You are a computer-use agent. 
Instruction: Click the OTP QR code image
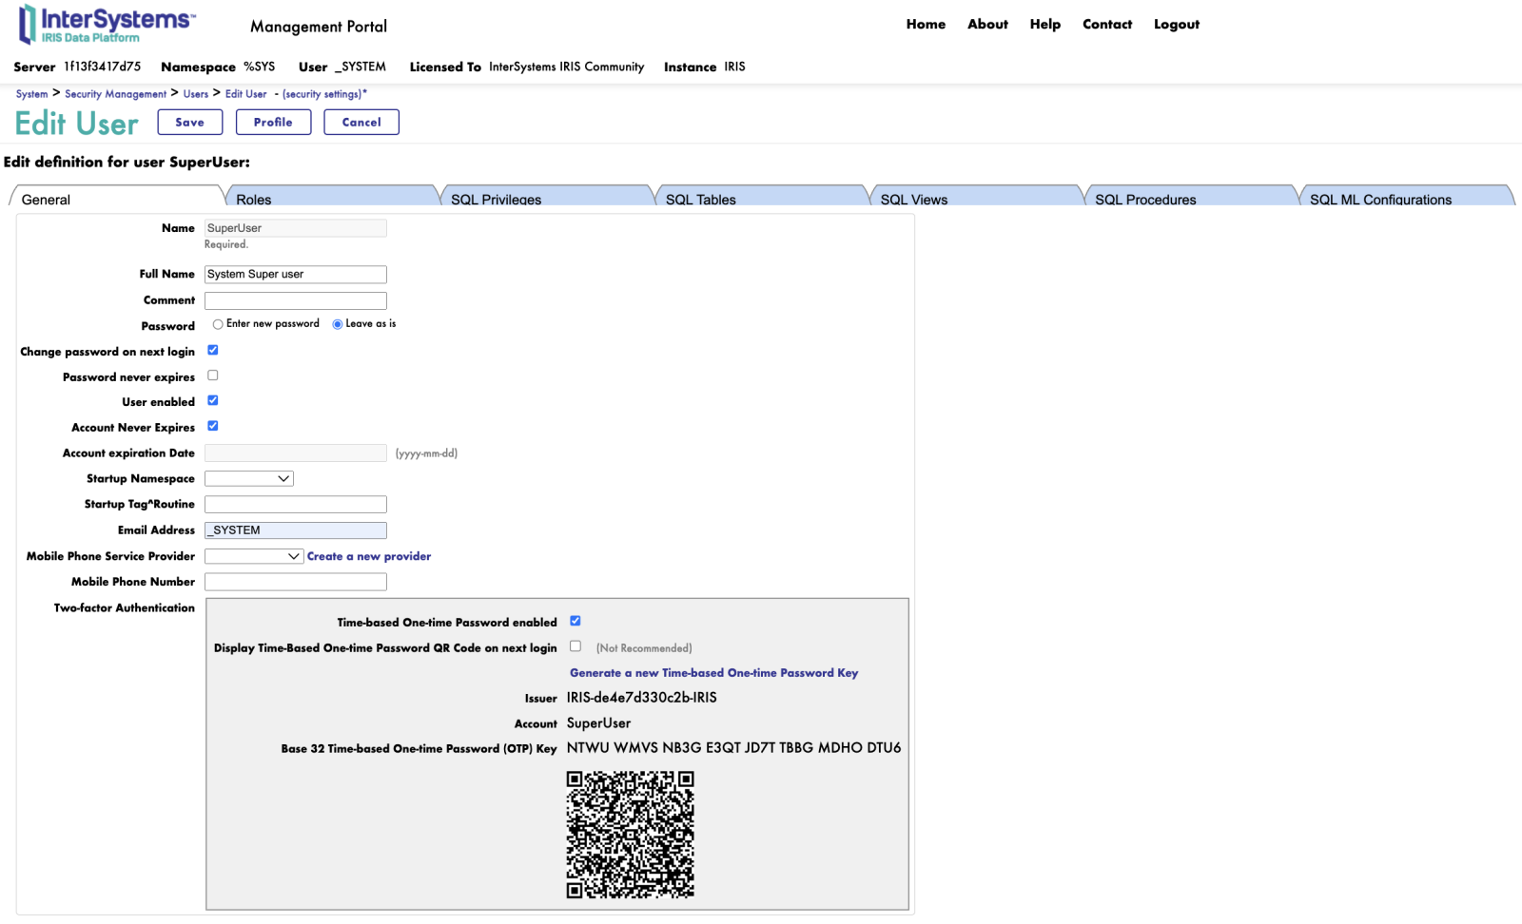[630, 834]
